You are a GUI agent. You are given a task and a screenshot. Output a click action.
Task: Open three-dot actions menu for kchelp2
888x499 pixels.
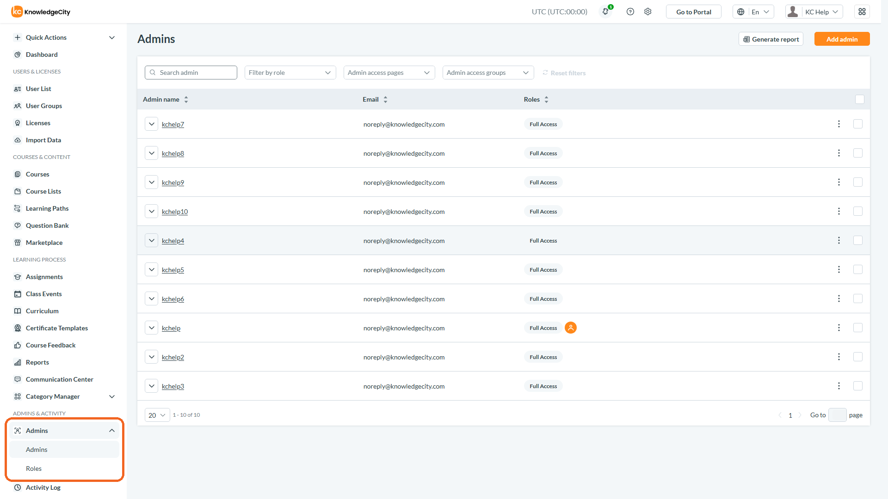[x=839, y=357]
